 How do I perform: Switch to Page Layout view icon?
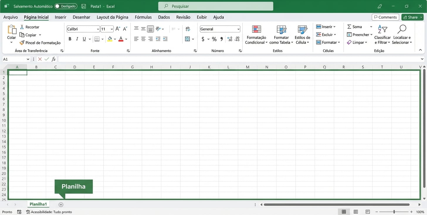pos(356,212)
